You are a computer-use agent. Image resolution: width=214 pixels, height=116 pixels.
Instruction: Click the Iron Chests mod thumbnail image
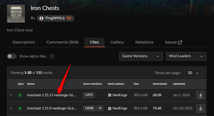(x=16, y=13)
